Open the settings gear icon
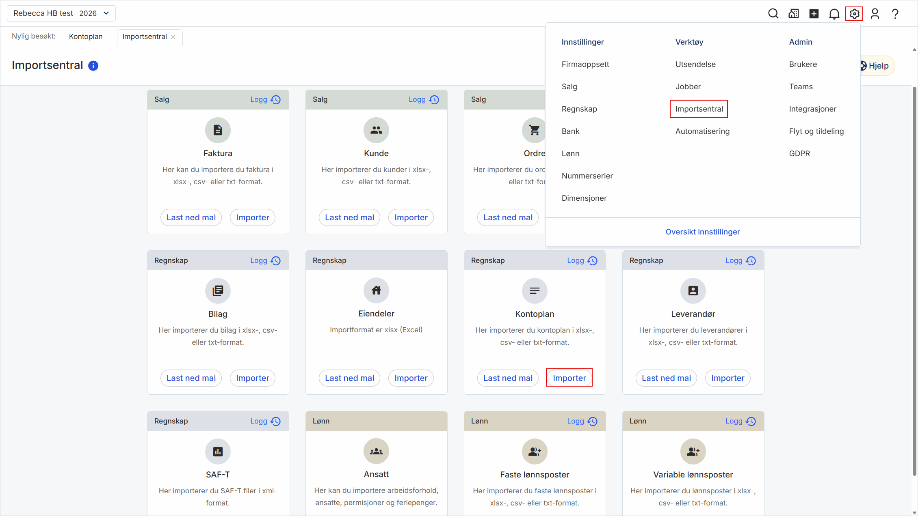 tap(854, 14)
